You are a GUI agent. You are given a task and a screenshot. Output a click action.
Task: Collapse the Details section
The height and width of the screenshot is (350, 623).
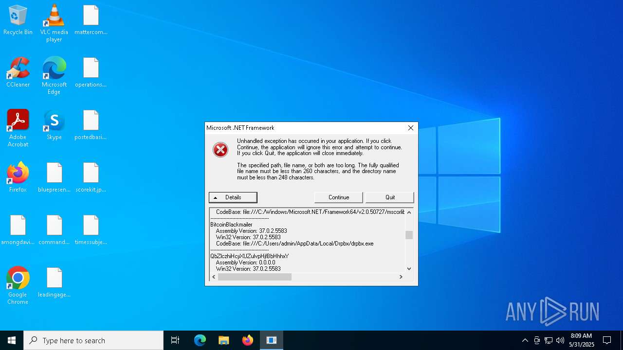pos(233,197)
